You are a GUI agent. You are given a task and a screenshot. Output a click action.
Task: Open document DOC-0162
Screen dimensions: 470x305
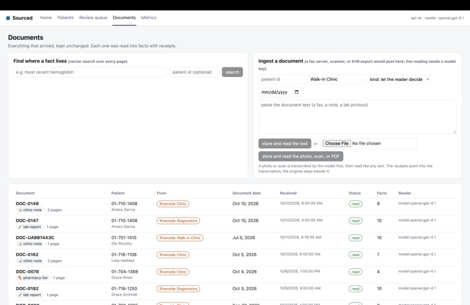point(27,255)
